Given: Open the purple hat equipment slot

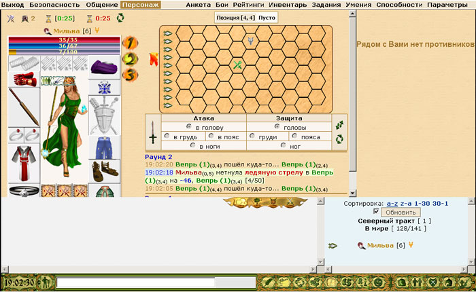Looking at the screenshot, I should point(104,67).
